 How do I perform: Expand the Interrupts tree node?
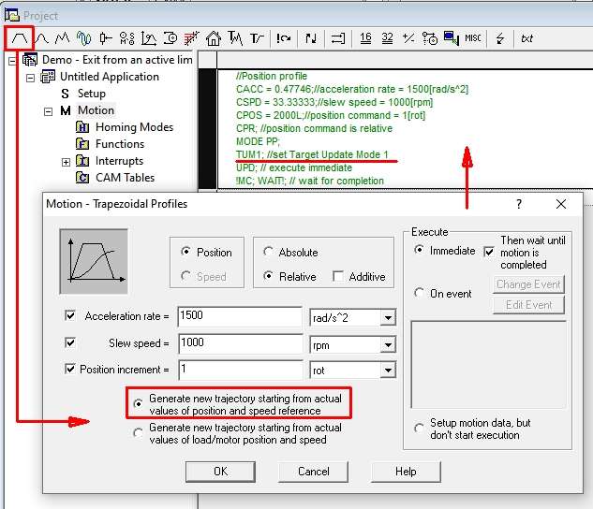coord(66,163)
